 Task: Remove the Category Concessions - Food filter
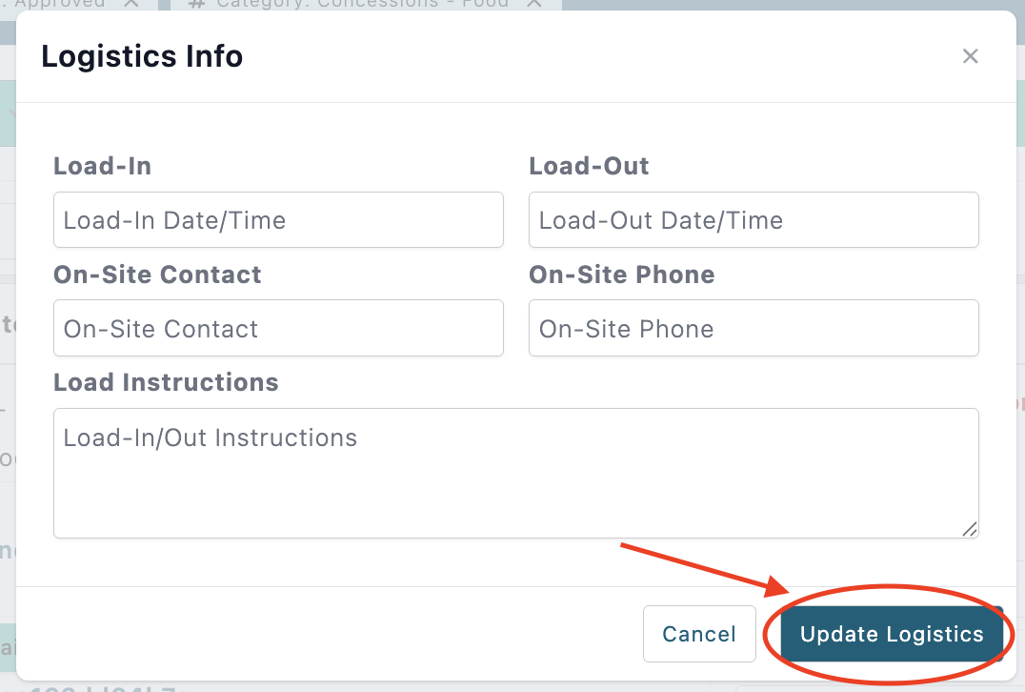(x=534, y=3)
